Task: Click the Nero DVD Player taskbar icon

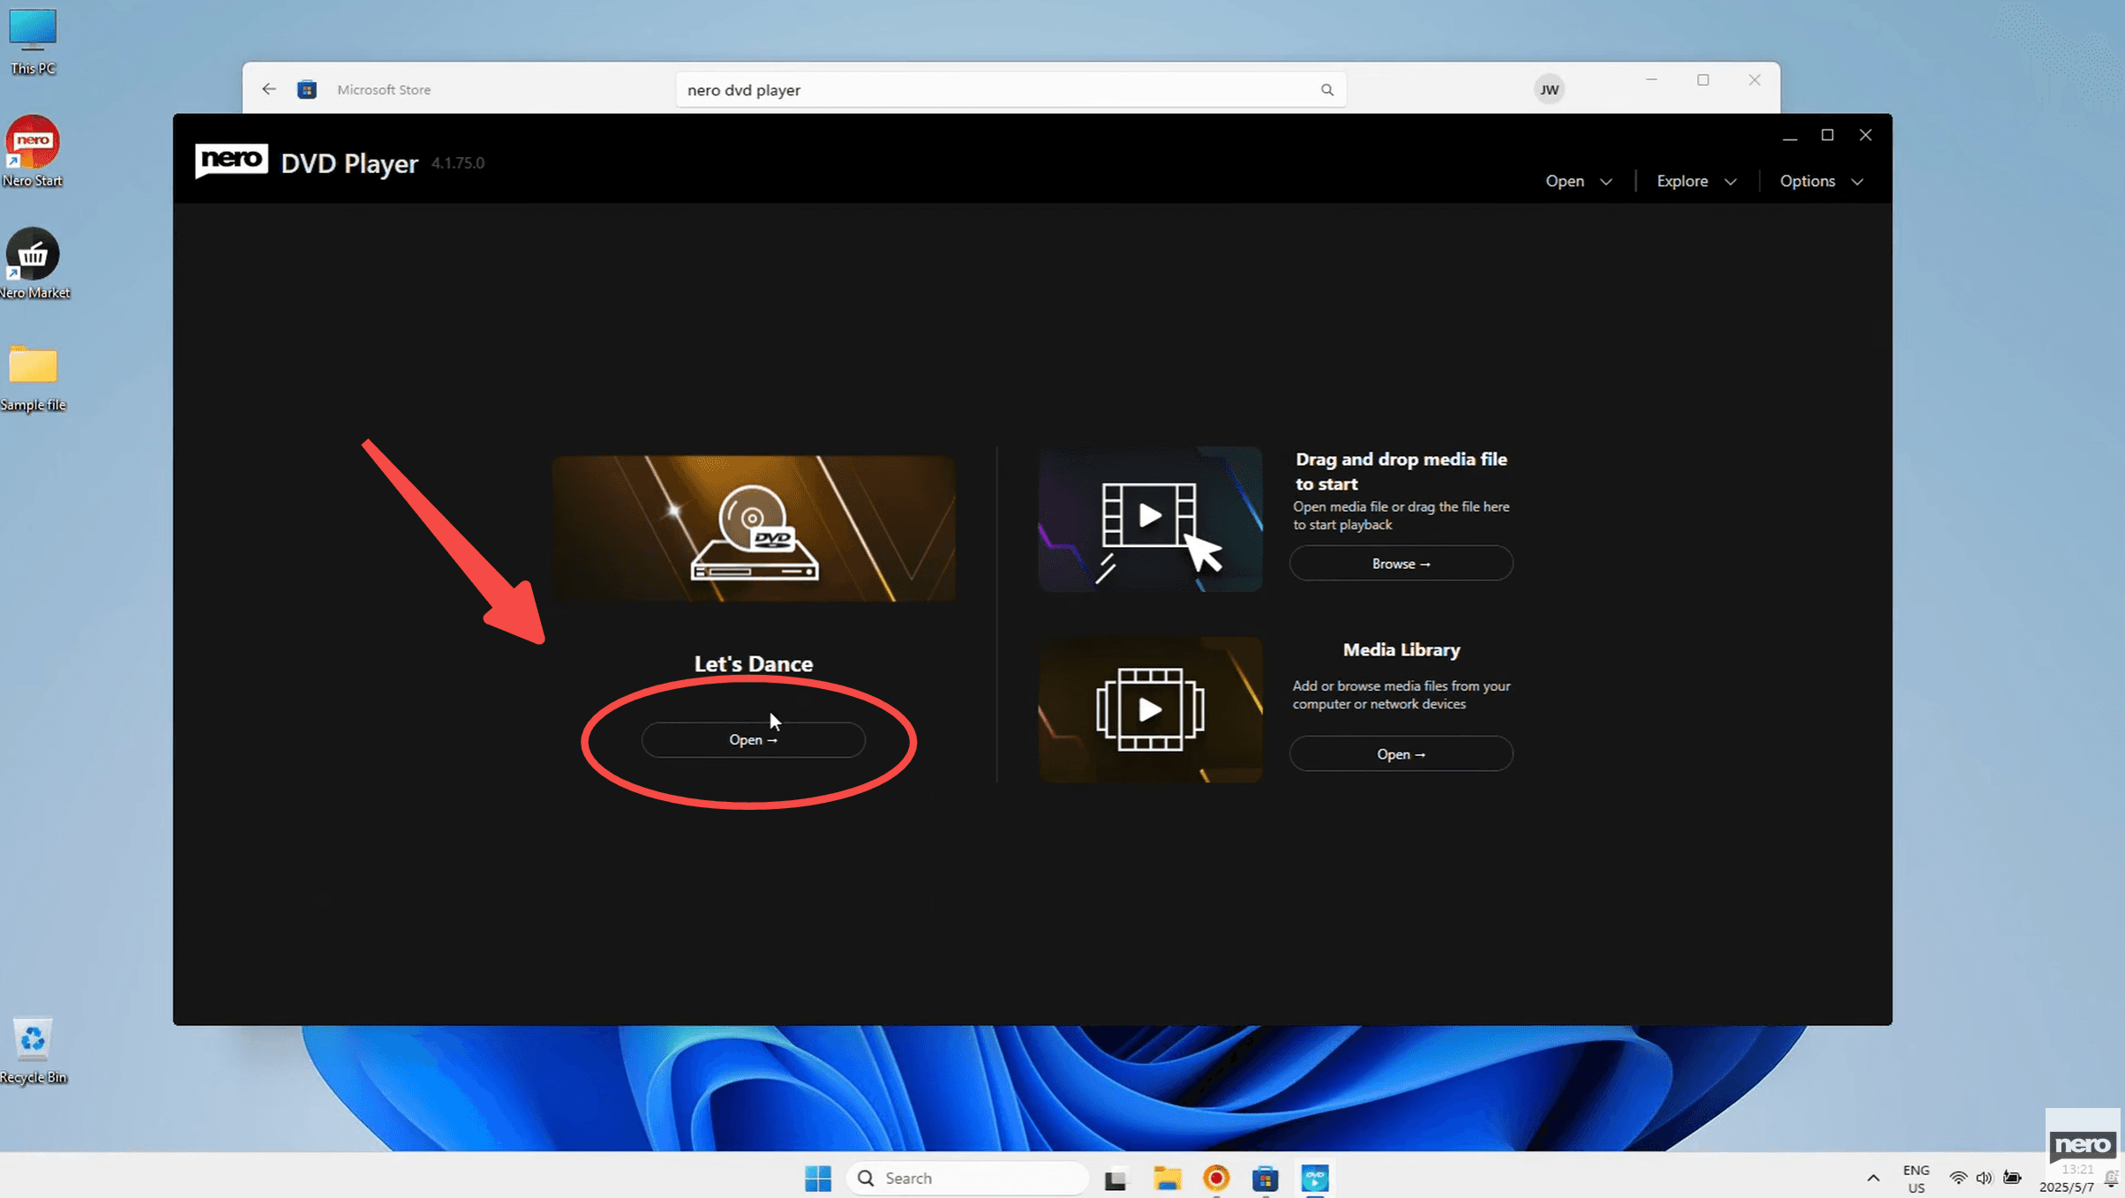Action: [1315, 1178]
